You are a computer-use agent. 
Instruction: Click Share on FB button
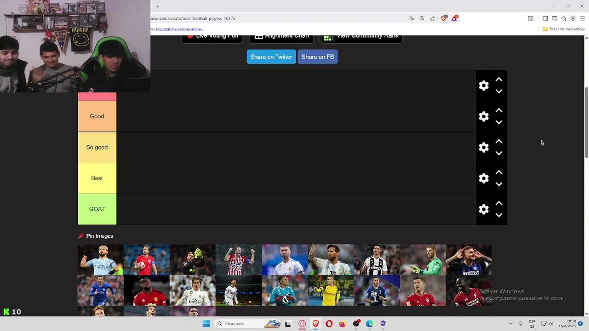(x=318, y=57)
